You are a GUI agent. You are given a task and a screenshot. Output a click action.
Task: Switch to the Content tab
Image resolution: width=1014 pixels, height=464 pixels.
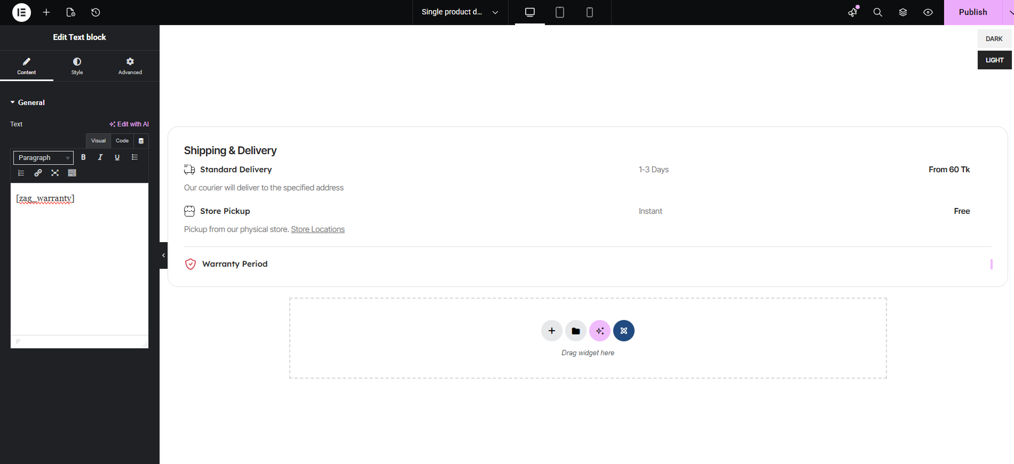(27, 66)
